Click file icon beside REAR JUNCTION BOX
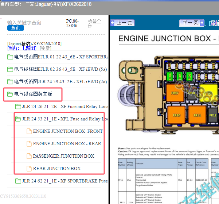Image resolution: width=219 pixels, height=204 pixels. tap(29, 169)
